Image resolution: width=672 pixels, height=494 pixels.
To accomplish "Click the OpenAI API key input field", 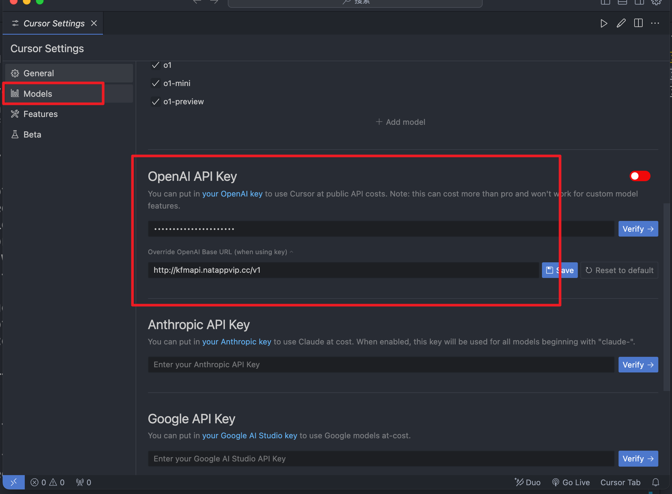I will point(381,229).
